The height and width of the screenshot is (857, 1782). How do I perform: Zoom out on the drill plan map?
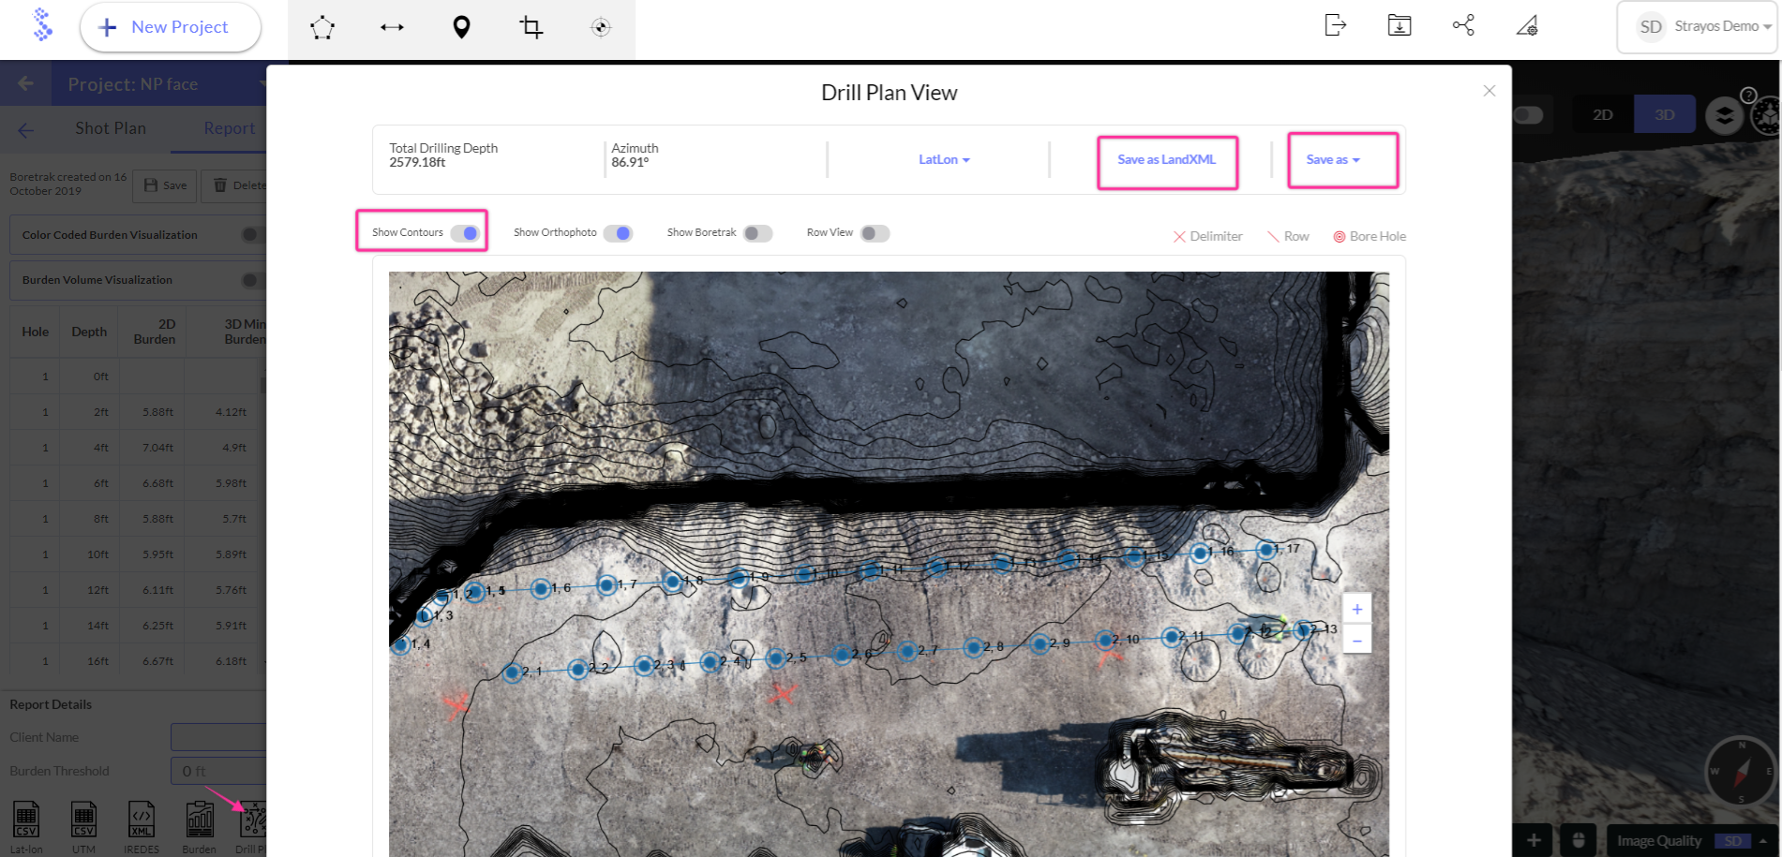[1356, 640]
